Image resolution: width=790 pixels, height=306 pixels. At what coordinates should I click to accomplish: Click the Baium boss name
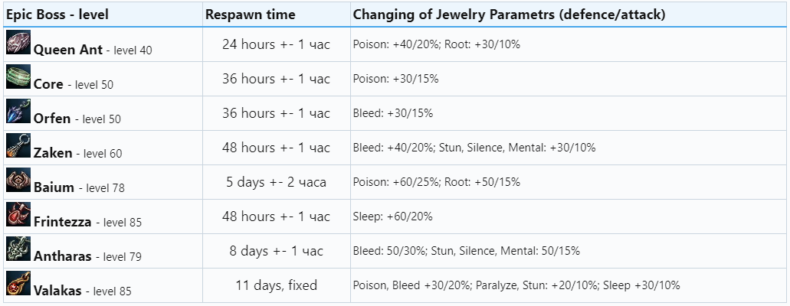coord(54,187)
